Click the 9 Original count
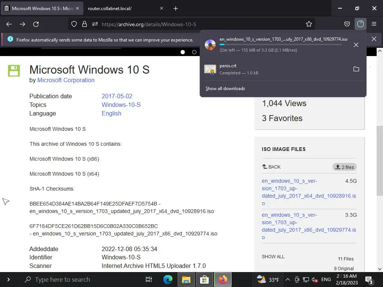This screenshot has height=287, width=383. click(344, 268)
